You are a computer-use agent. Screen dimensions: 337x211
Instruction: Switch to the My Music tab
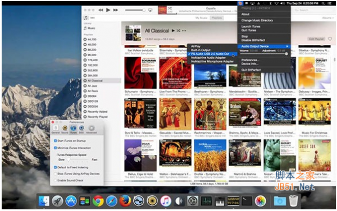pos(202,18)
